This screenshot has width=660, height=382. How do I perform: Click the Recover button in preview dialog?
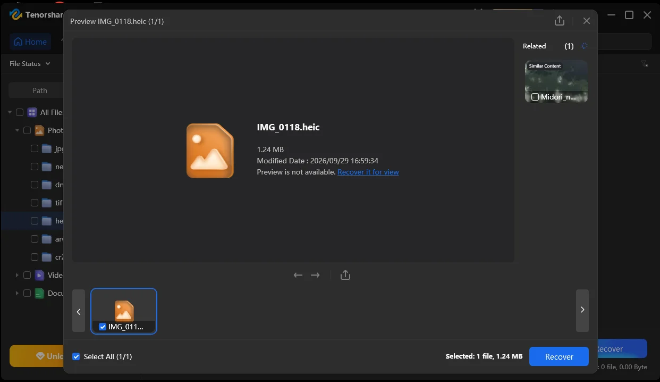click(559, 356)
